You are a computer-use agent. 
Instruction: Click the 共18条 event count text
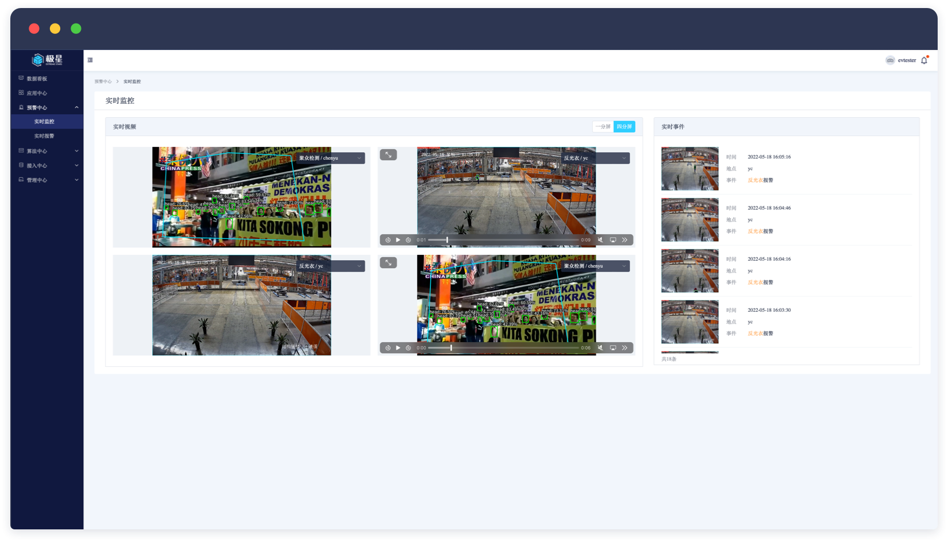pos(669,359)
